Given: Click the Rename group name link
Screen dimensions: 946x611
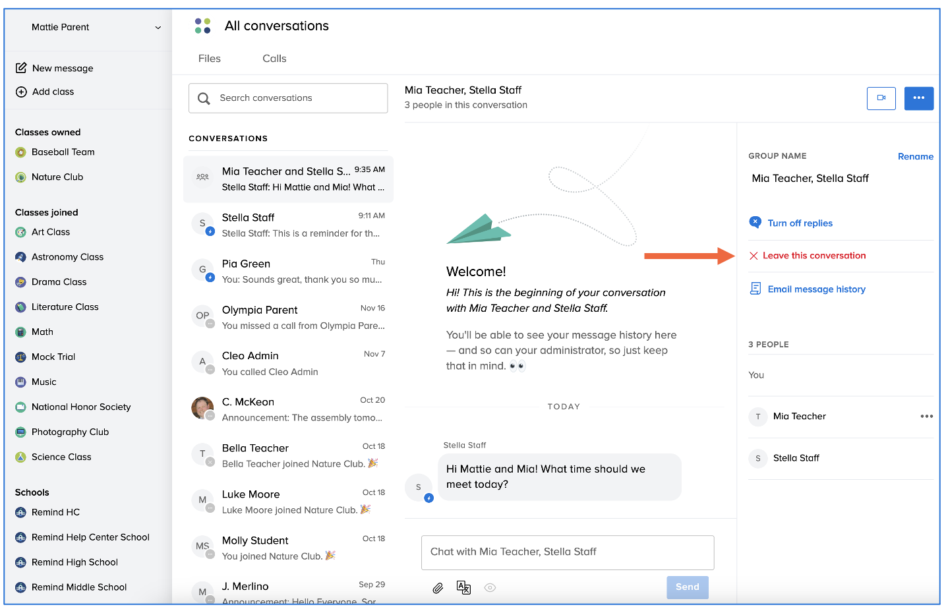Looking at the screenshot, I should point(915,156).
